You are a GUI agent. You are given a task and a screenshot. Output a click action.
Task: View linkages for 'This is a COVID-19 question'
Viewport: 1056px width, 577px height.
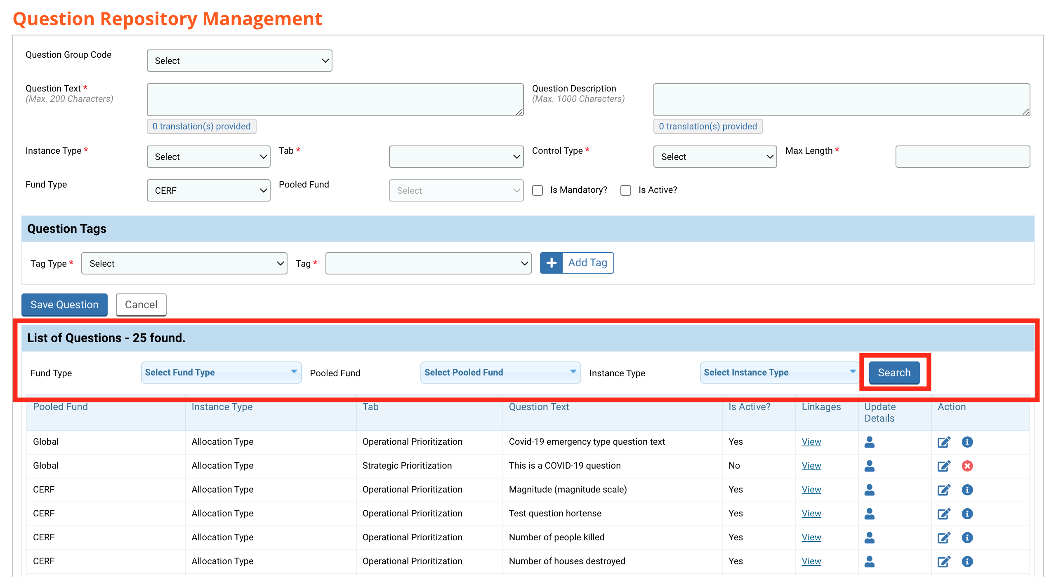pyautogui.click(x=811, y=466)
